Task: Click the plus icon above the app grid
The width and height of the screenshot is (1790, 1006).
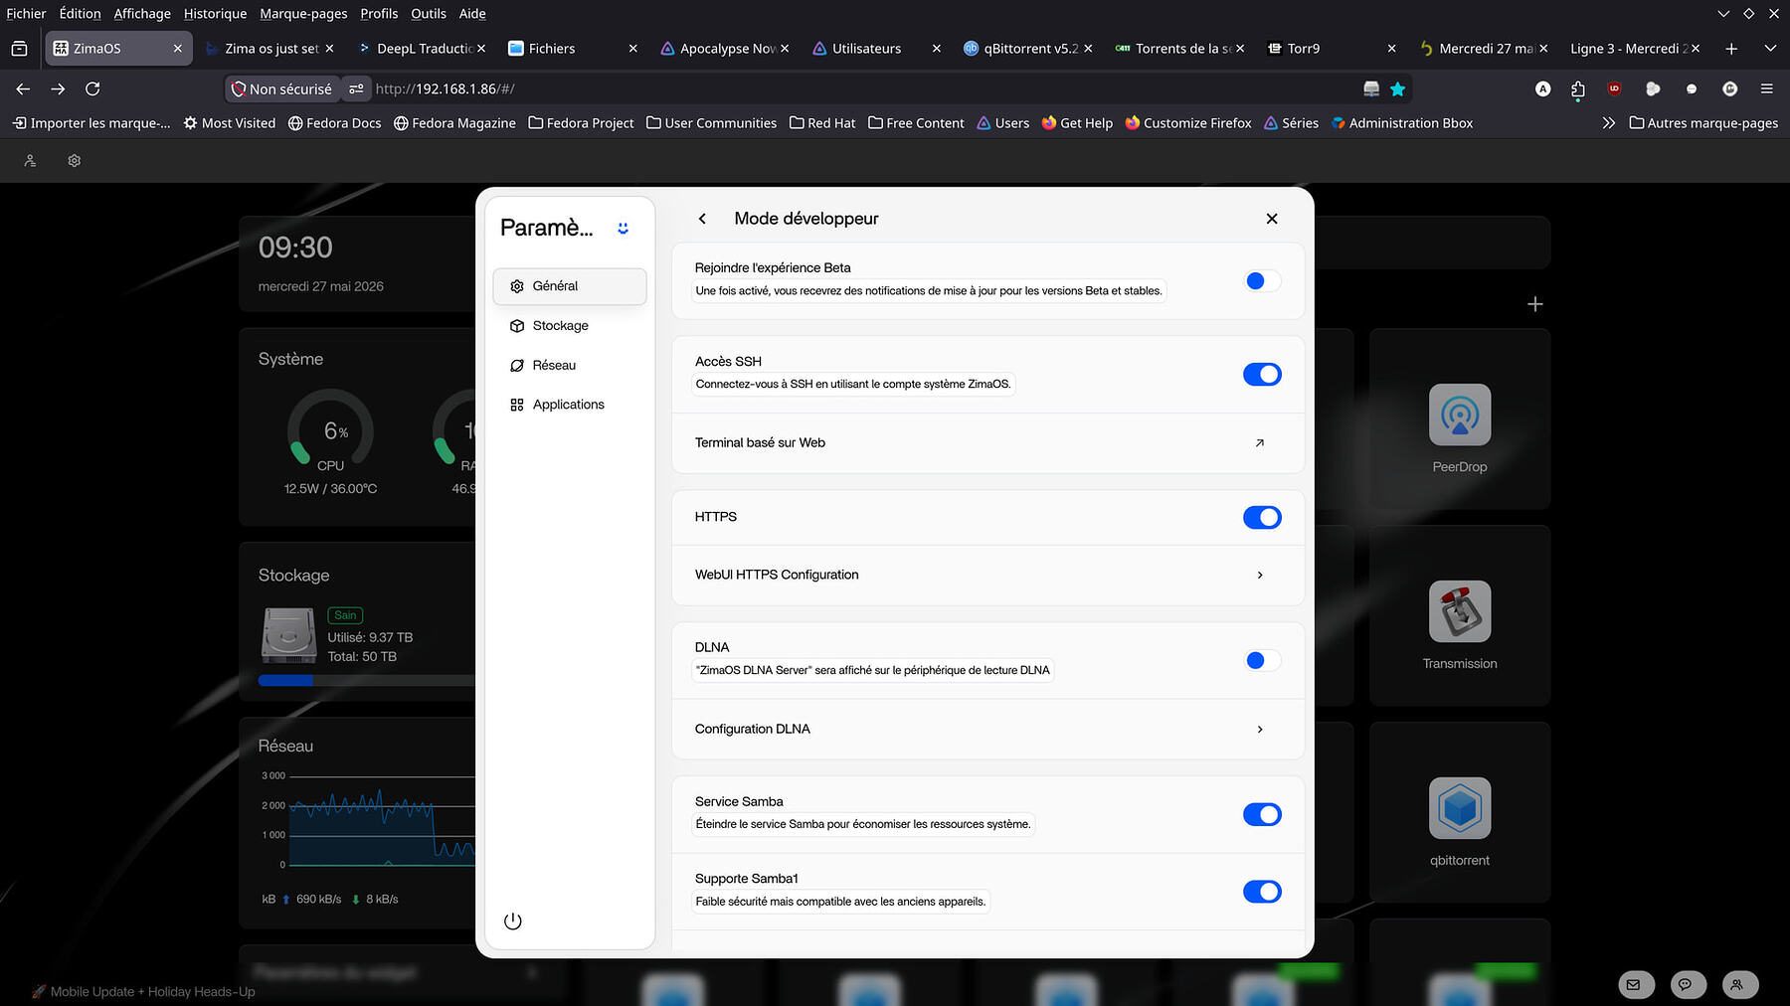Action: 1534,304
